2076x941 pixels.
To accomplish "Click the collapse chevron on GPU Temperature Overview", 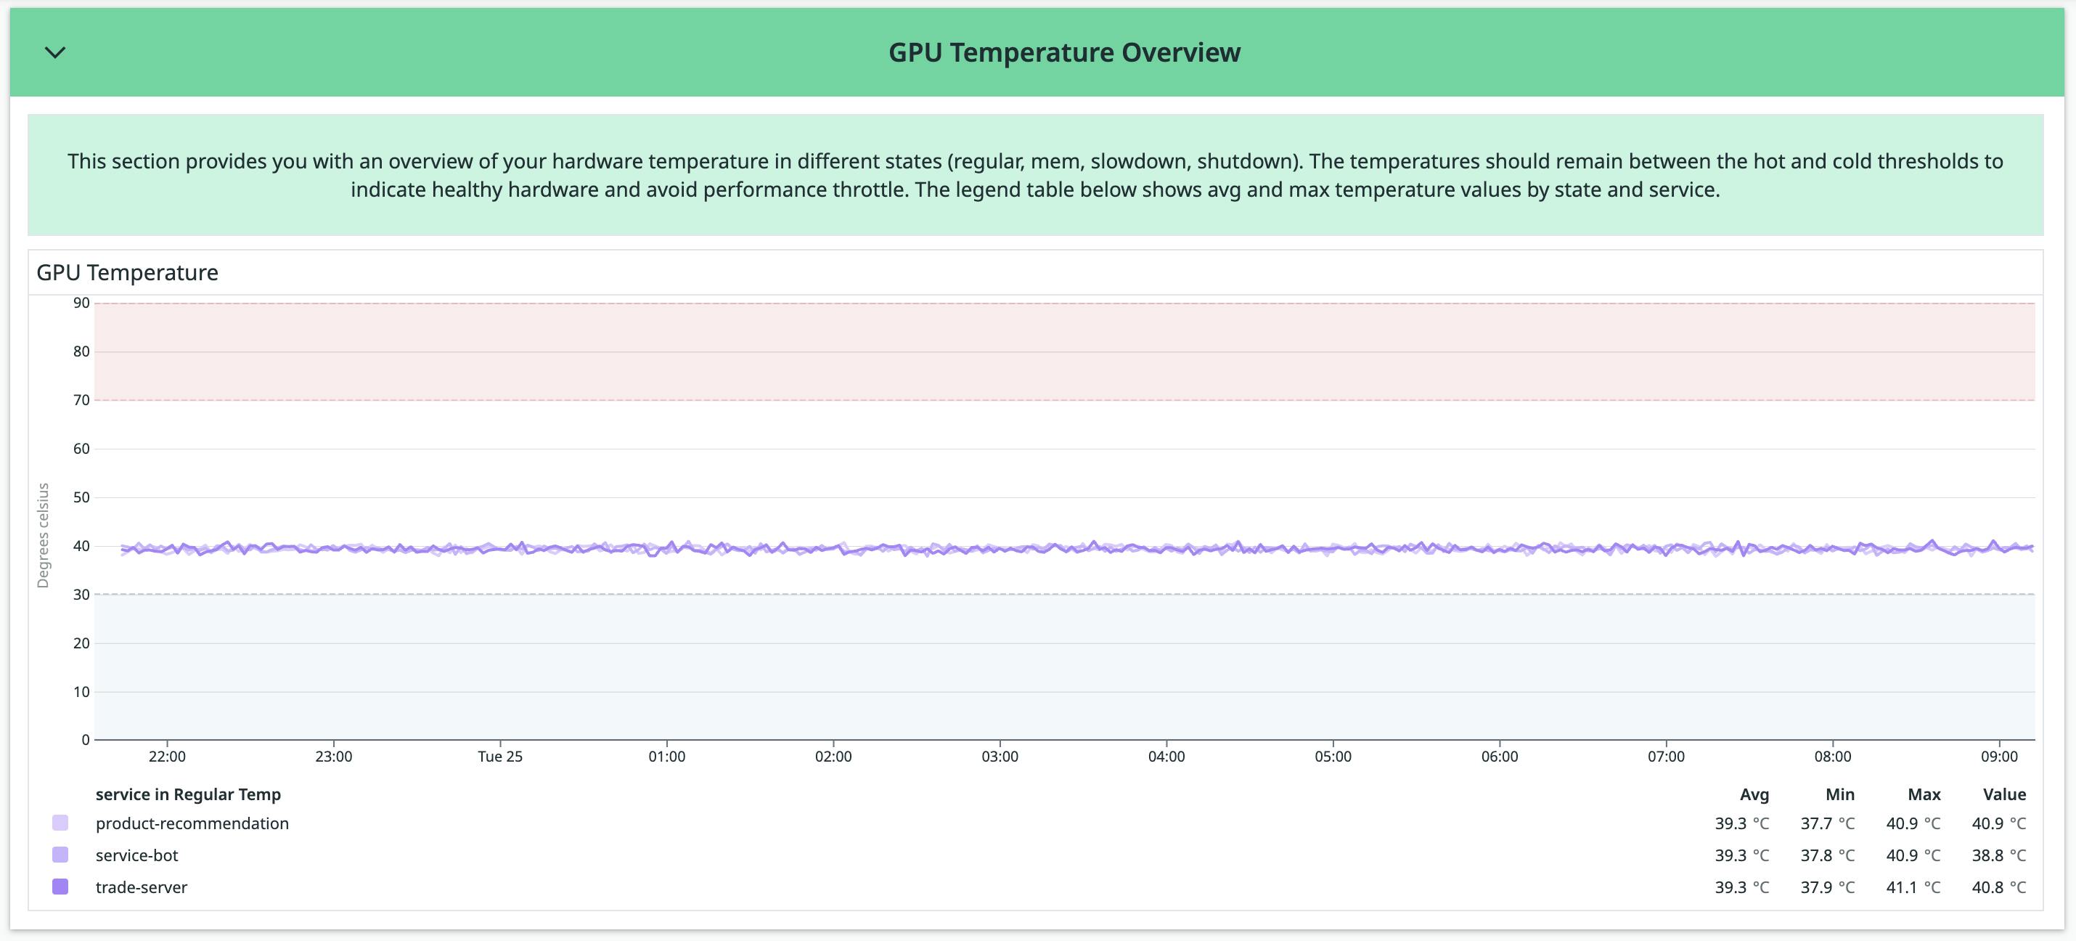I will 53,53.
